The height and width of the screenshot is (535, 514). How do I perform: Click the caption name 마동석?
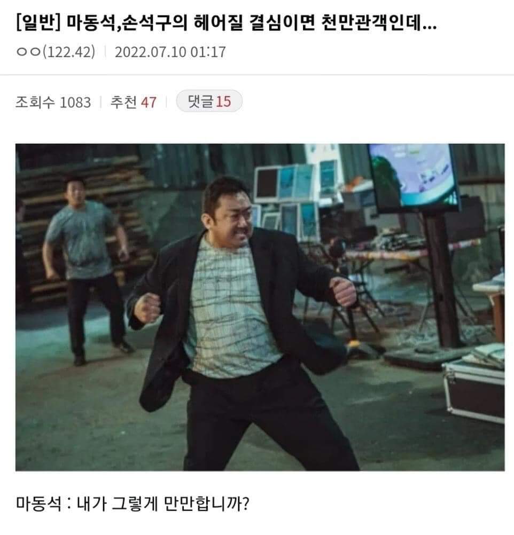tap(38, 503)
